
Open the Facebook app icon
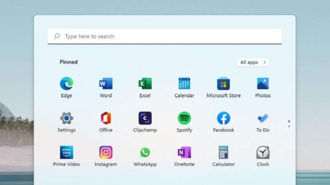(x=223, y=118)
